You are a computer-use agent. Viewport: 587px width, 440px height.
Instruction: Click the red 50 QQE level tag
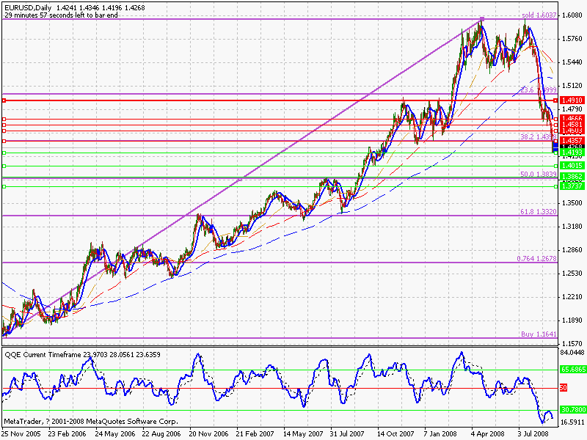564,388
